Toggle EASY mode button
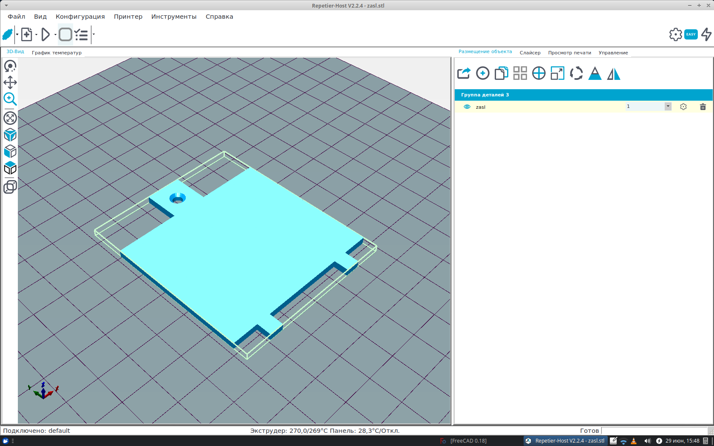The image size is (714, 446). [x=691, y=34]
